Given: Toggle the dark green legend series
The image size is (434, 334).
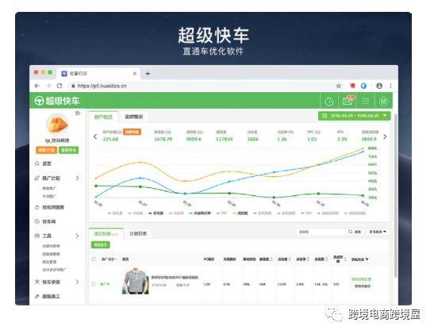Looking at the screenshot, I should click(x=156, y=213).
